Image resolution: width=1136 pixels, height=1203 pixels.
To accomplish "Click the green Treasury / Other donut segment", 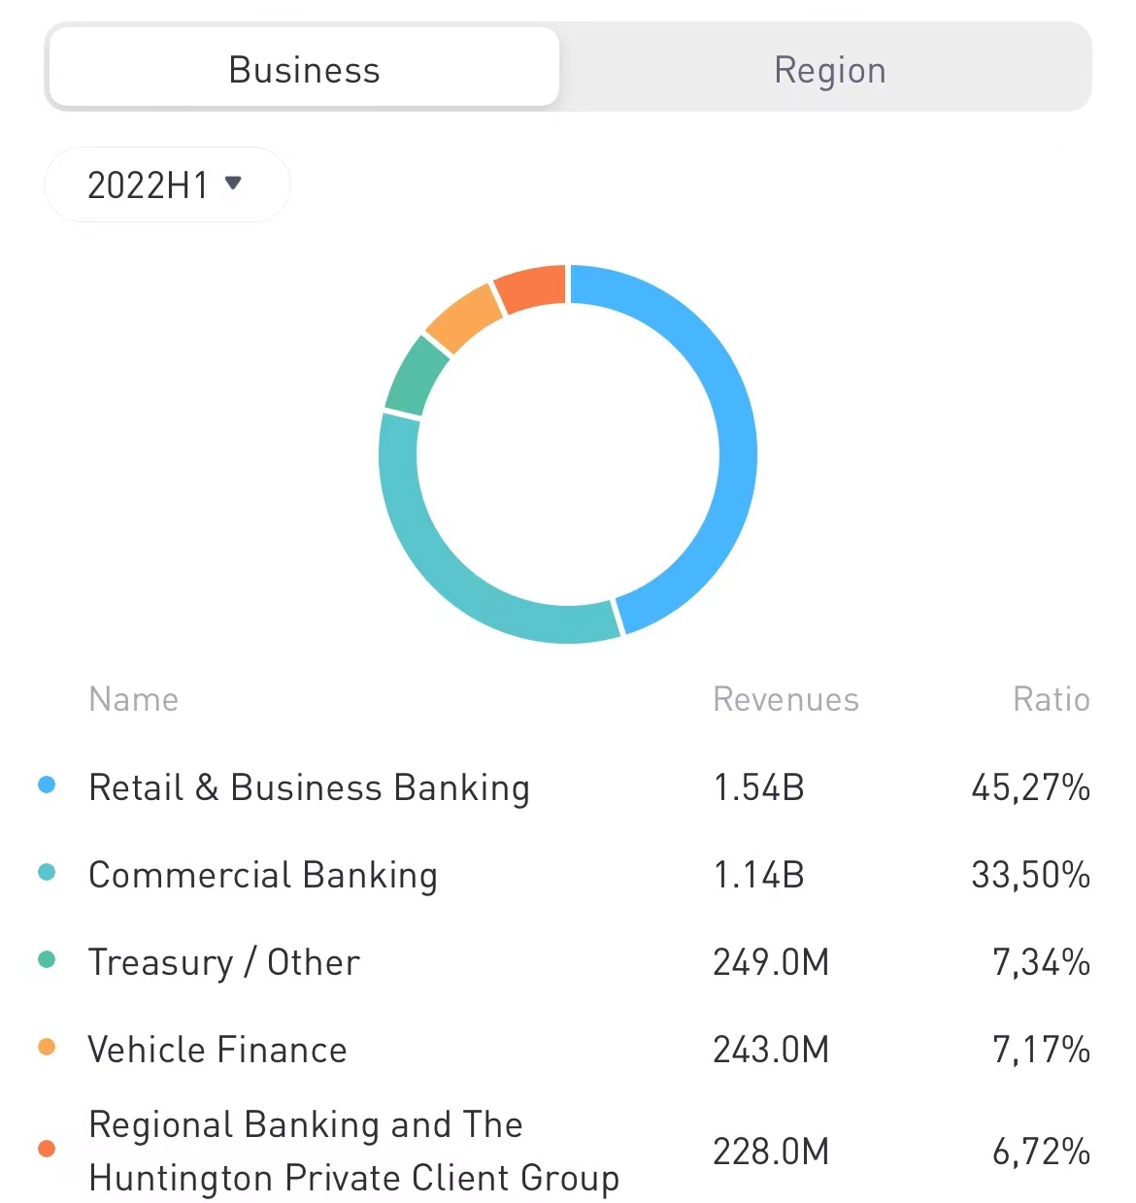I will [415, 376].
